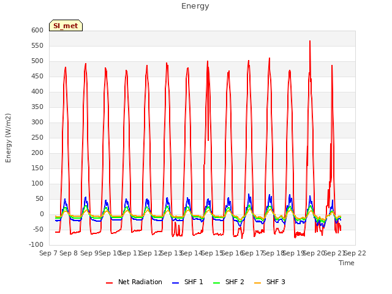Viewport: 392px width, 294px height.
Task: Click the 200 y-axis tick label
Action: pos(37,153)
